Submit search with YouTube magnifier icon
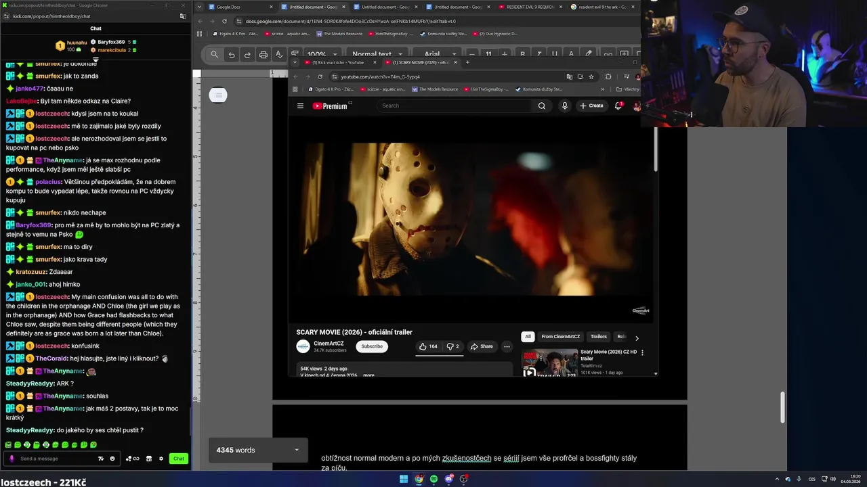This screenshot has height=487, width=867. click(x=542, y=106)
